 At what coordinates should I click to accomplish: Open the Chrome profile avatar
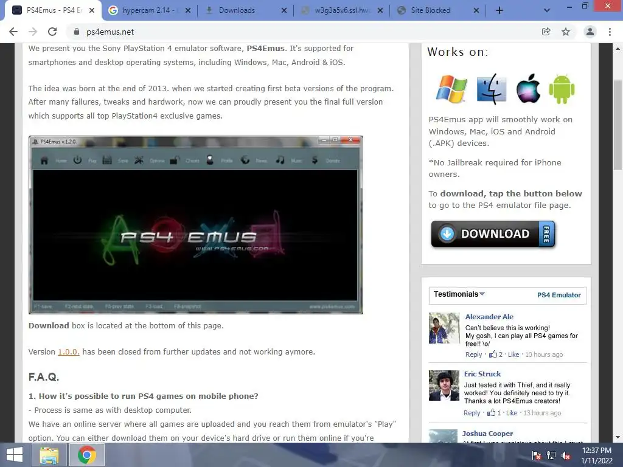point(590,32)
